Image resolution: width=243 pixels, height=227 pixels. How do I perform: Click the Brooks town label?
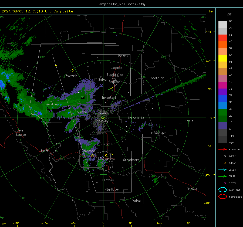pos(192,189)
